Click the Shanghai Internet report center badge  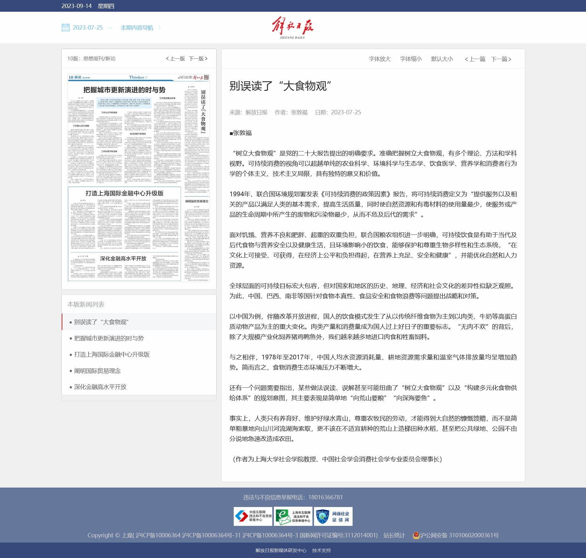(x=293, y=516)
